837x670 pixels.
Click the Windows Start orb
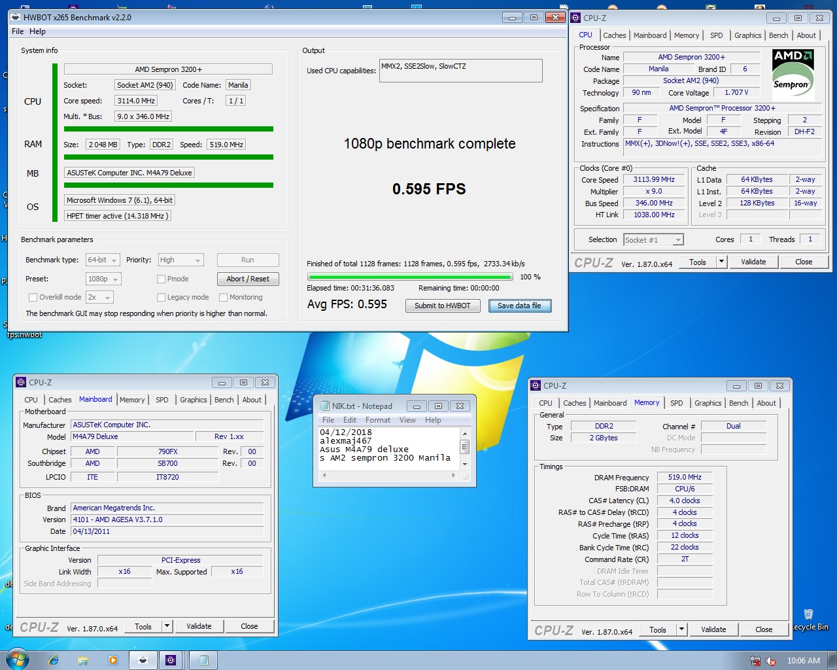(x=17, y=660)
